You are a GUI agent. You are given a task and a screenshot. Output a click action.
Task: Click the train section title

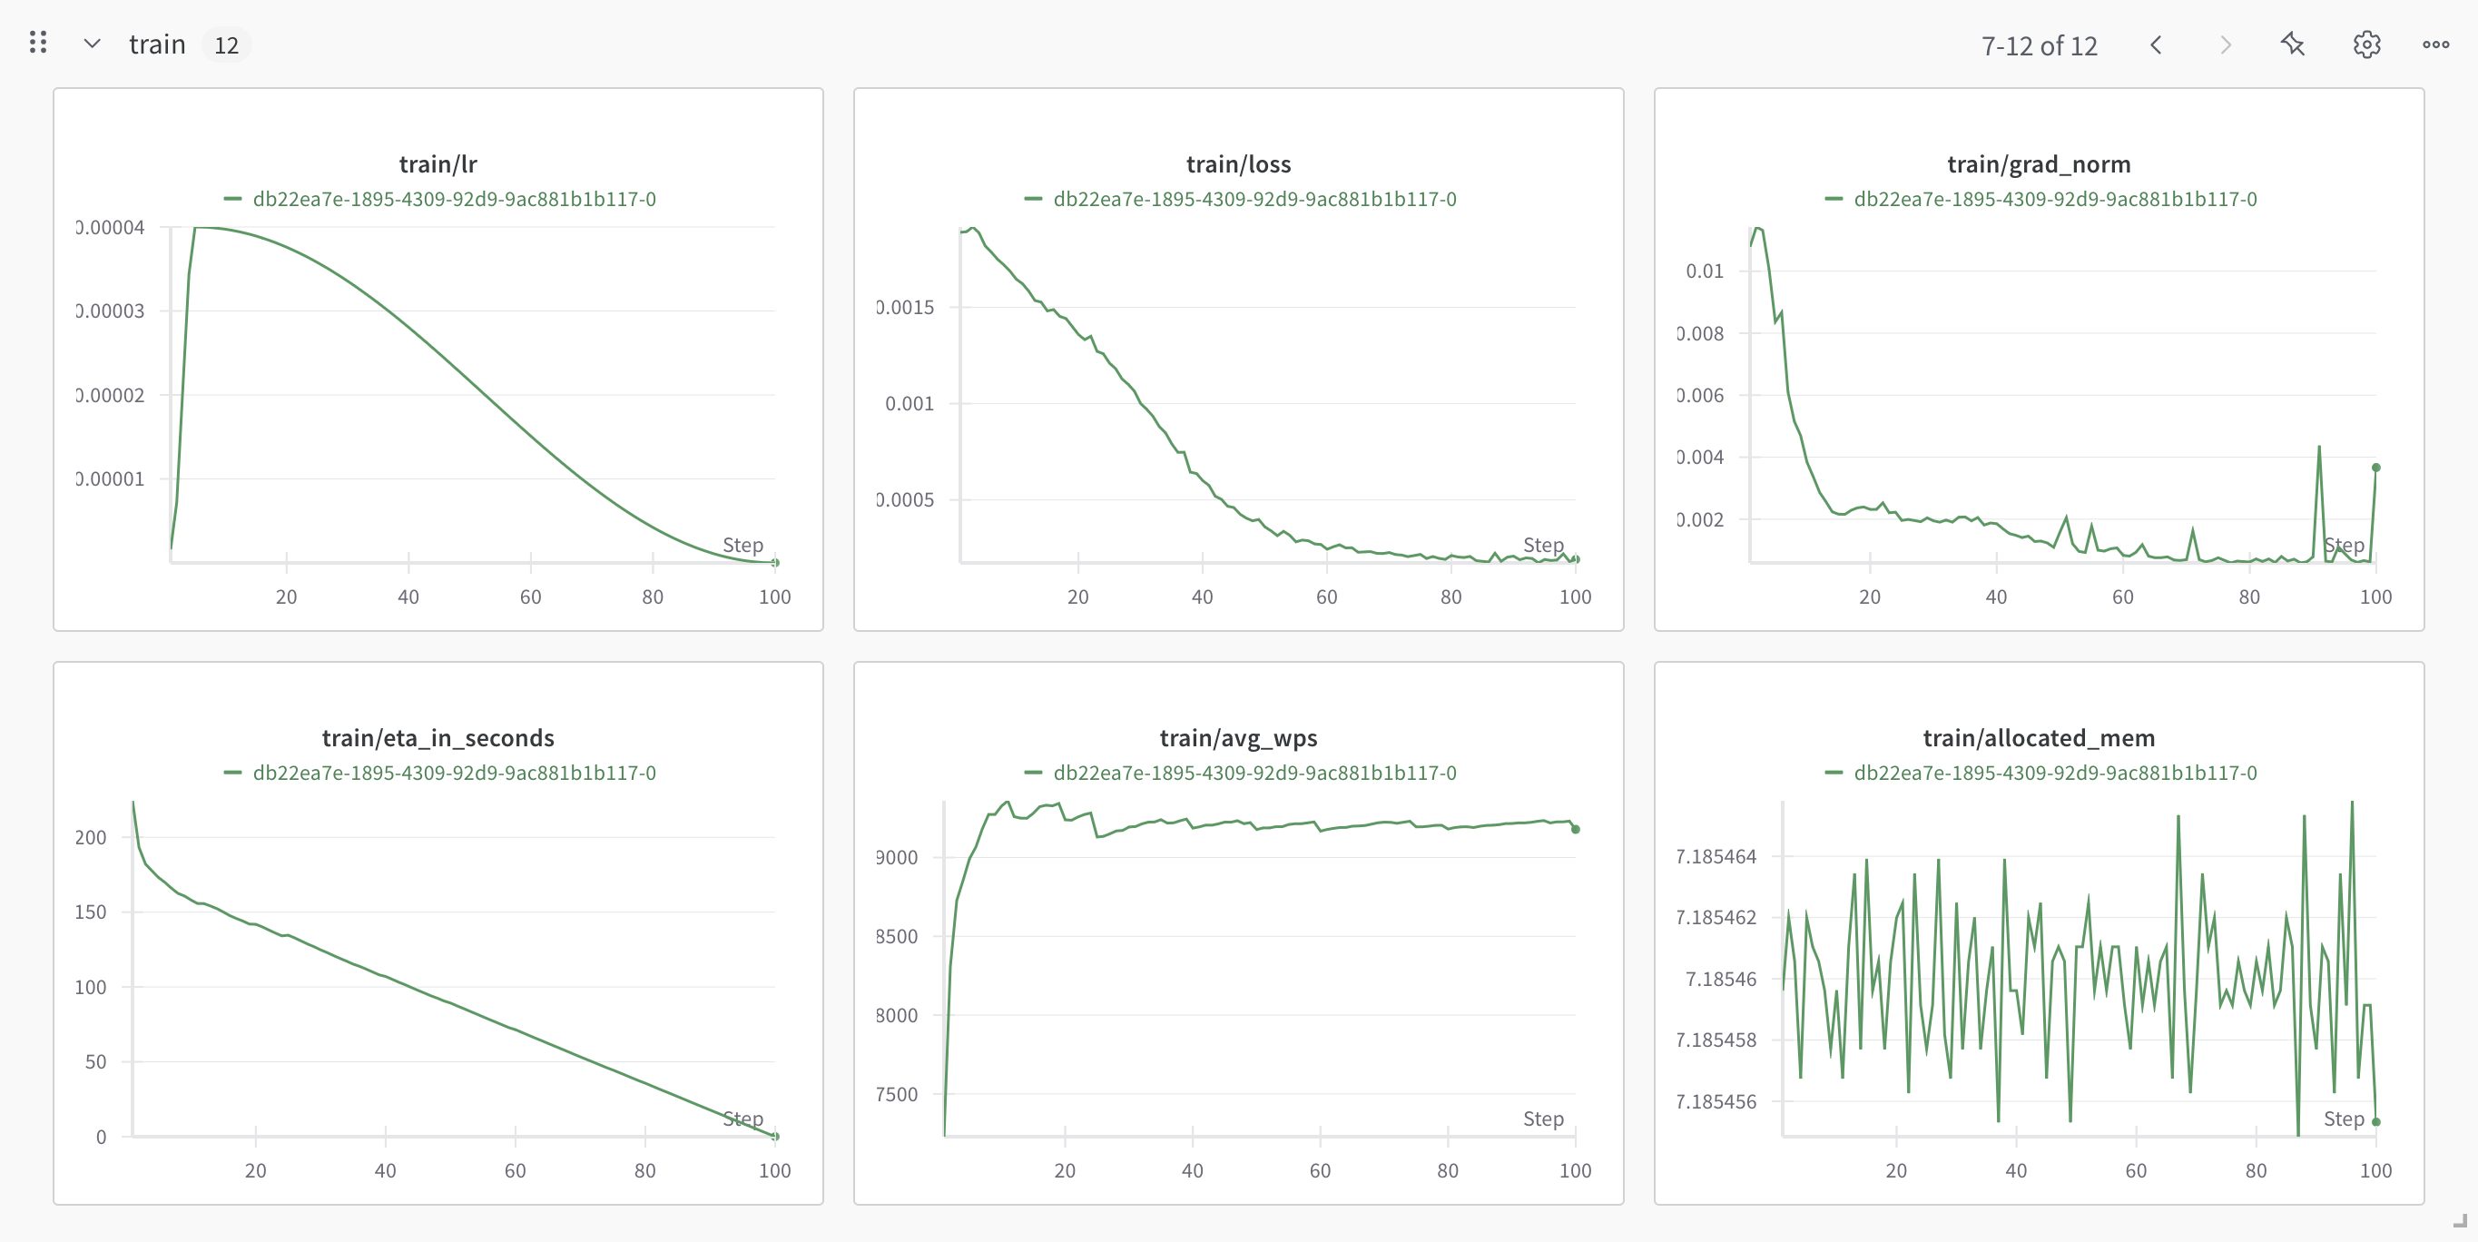(157, 44)
